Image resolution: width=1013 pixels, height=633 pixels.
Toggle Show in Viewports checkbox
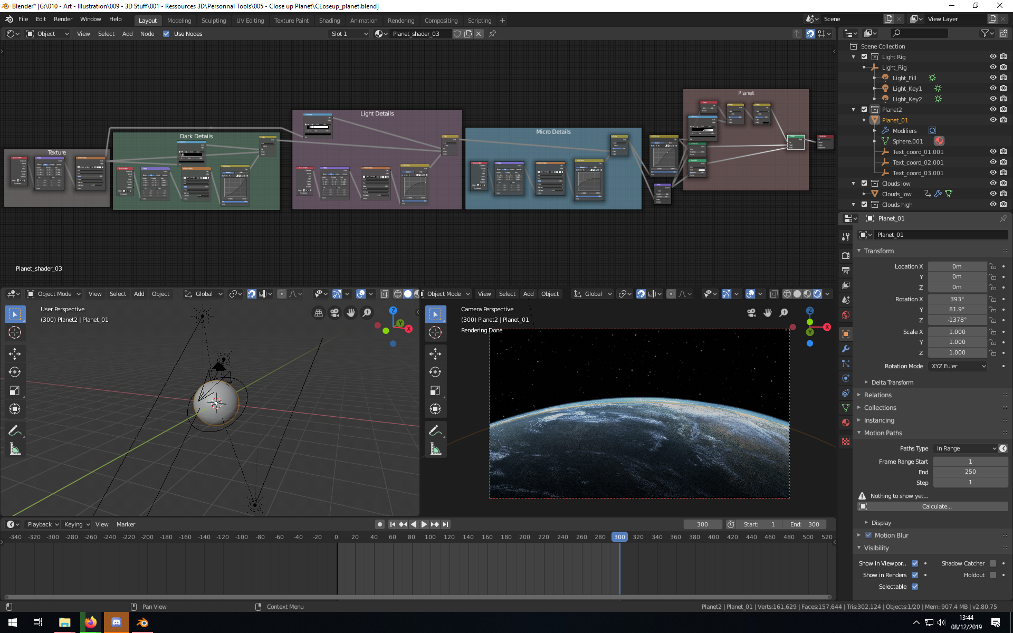coord(915,563)
